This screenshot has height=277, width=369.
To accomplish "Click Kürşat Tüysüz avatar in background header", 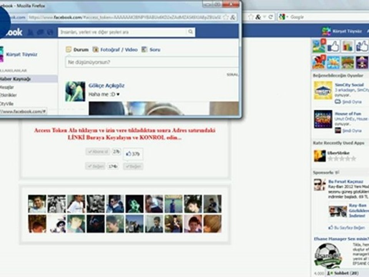I will (x=326, y=31).
